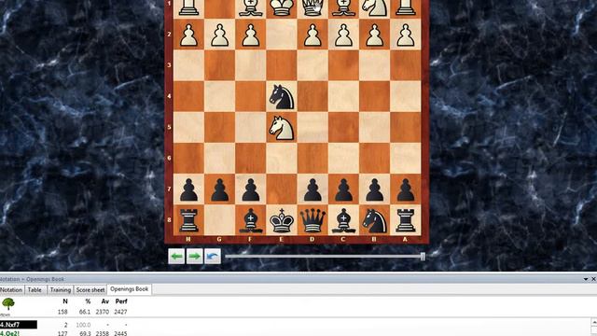The height and width of the screenshot is (336, 597).
Task: Click the 100.0 percent value for 4.Nxf7
Action: [x=83, y=325]
